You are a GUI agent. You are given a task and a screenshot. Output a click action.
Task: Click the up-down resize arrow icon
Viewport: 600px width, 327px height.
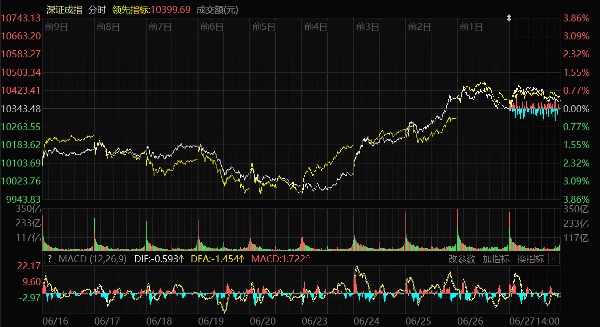coord(509,18)
